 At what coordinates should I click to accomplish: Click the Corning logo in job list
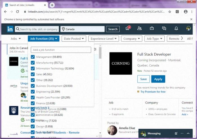14,61
